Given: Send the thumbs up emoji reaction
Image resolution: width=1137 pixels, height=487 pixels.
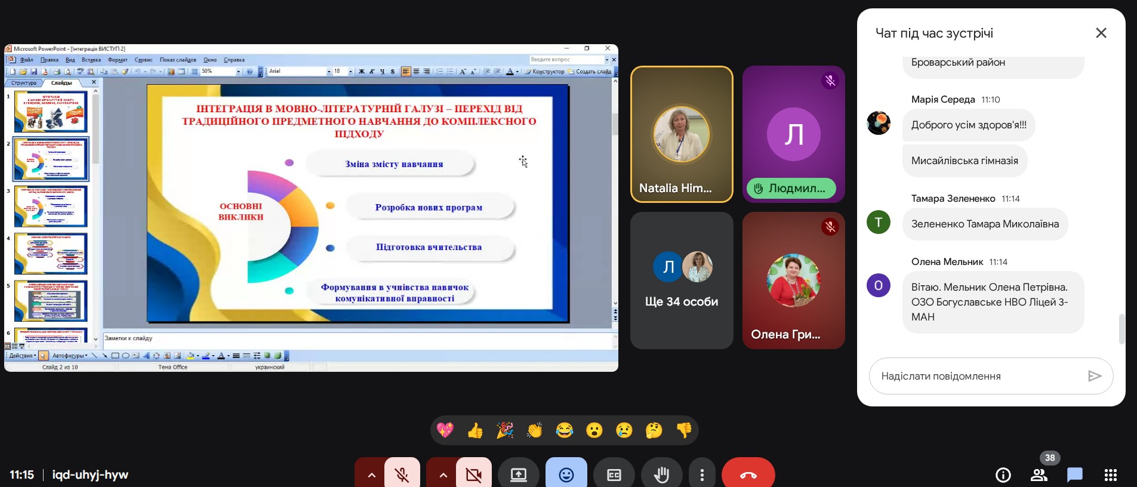Looking at the screenshot, I should click(x=475, y=430).
